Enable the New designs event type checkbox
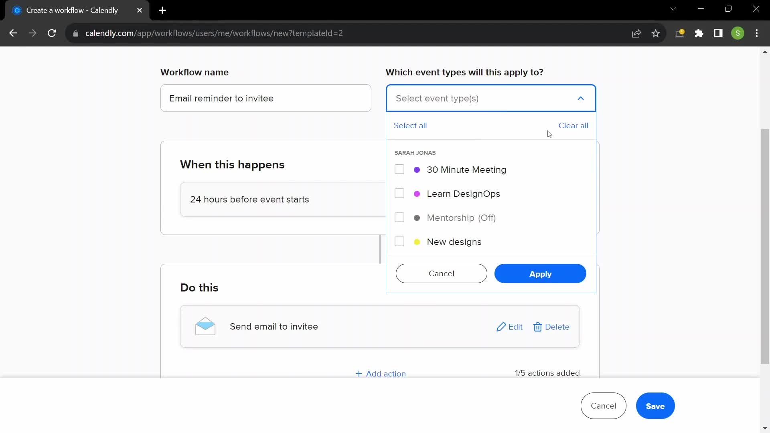This screenshot has width=770, height=433. (x=400, y=242)
